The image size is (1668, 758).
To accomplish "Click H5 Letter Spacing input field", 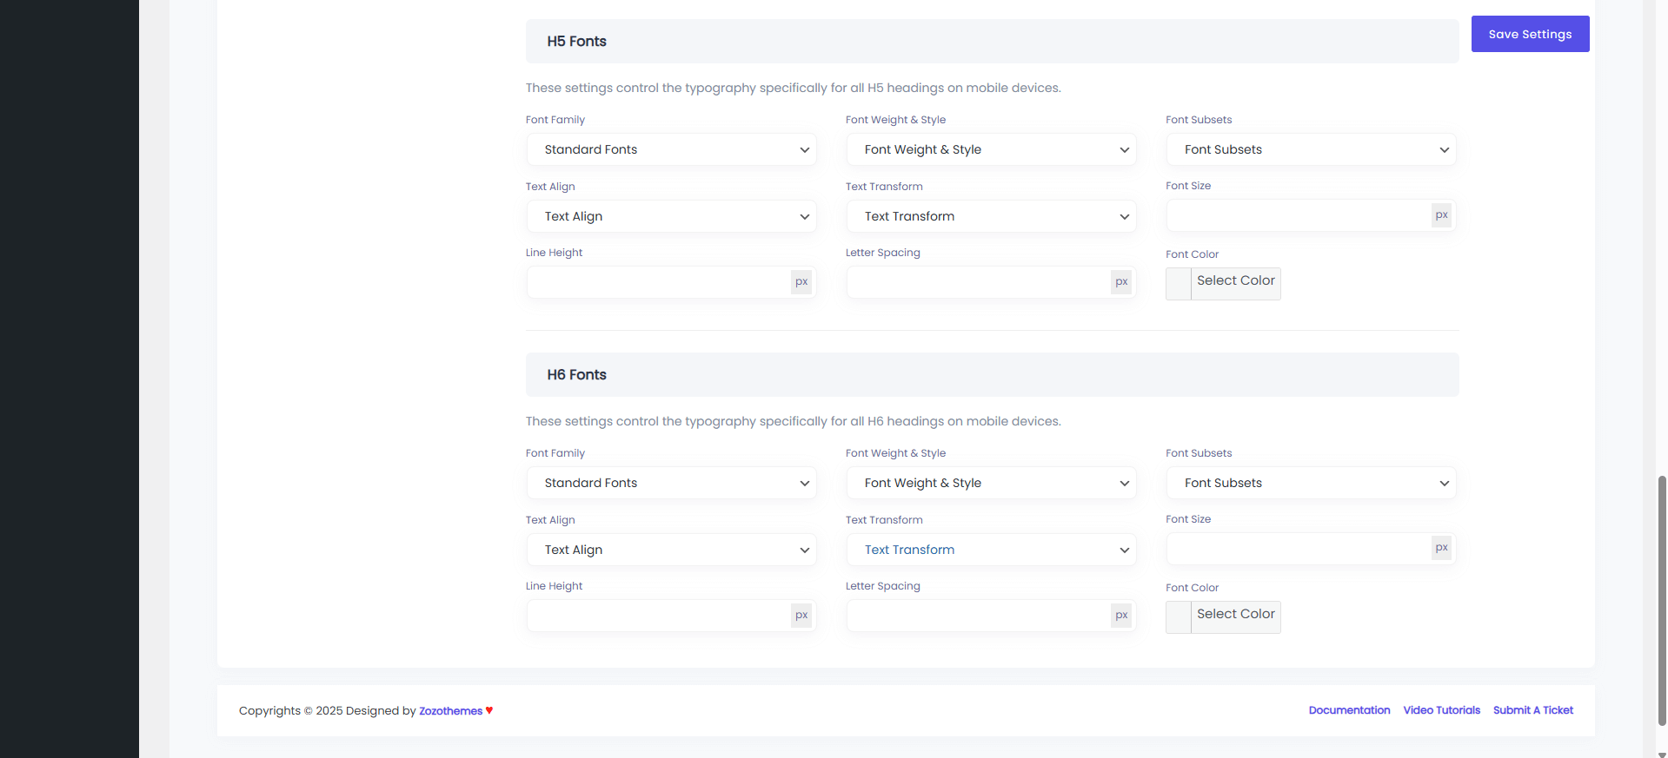I will point(978,282).
